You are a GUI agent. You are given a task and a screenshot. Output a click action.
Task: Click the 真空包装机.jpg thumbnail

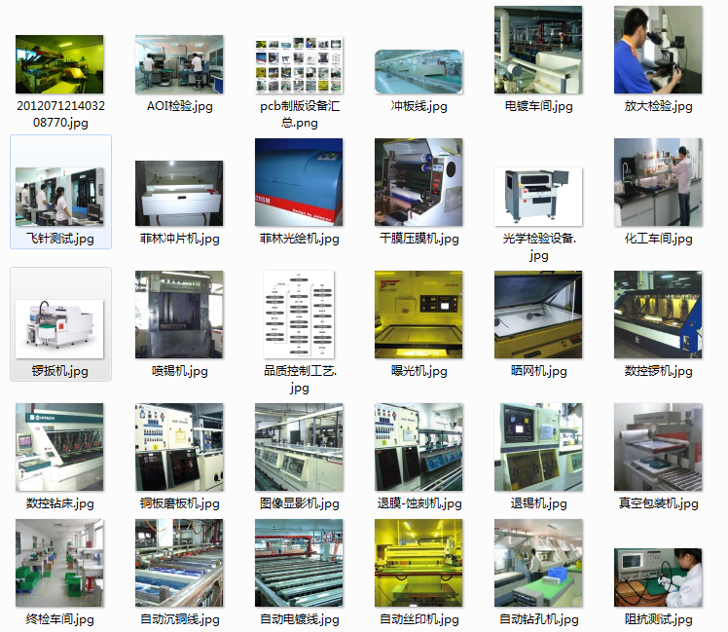(x=658, y=447)
